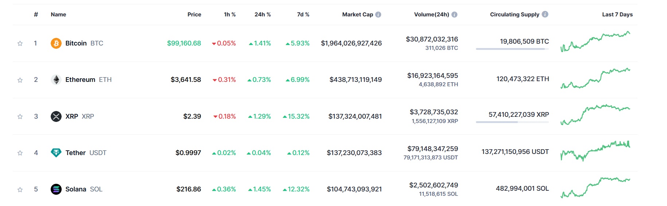The image size is (667, 206).
Task: Open Ethereum's 4,638,892 ETH volume link
Action: 438,84
